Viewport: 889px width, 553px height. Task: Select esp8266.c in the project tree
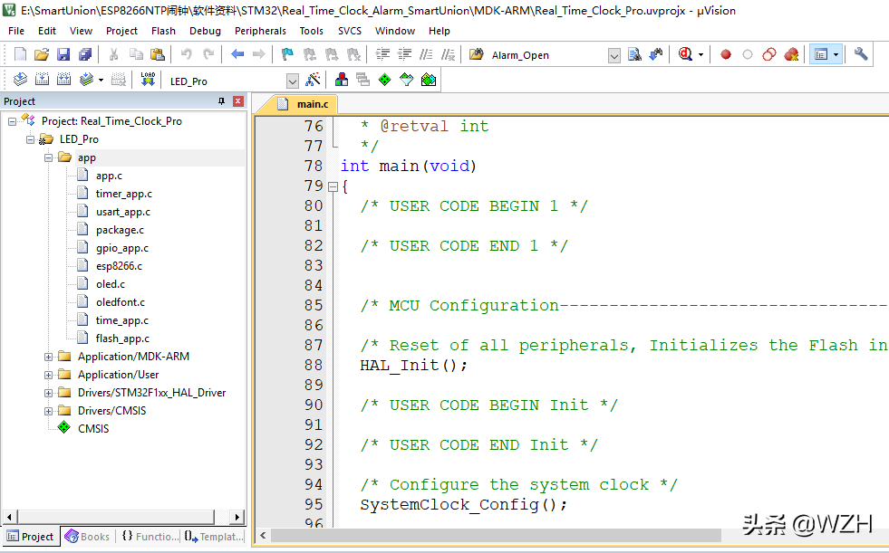coord(119,266)
